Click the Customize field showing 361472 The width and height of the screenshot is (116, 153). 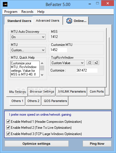tap(87, 70)
